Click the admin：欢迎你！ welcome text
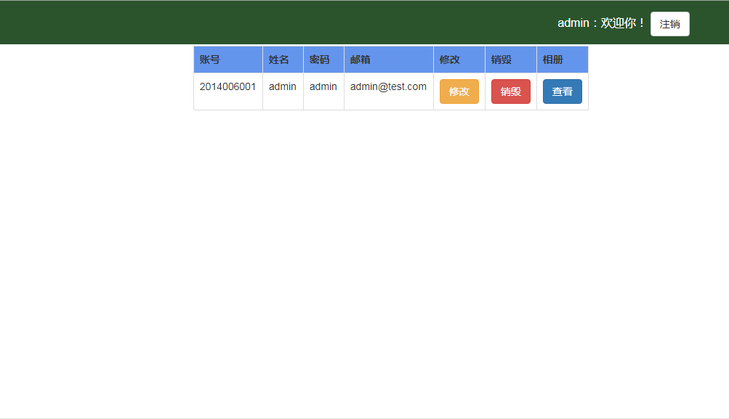 [x=601, y=23]
